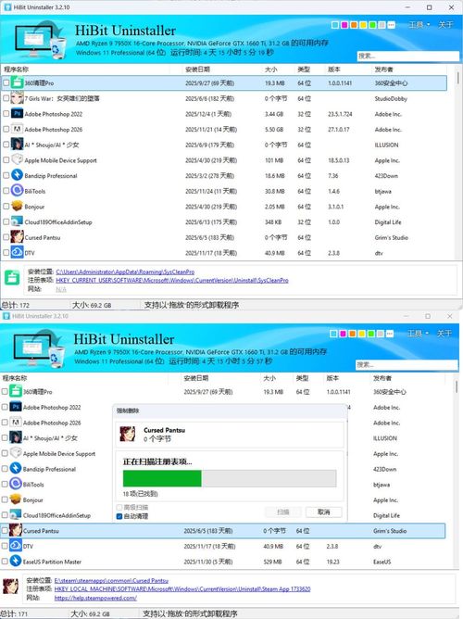463x619 pixels.
Task: Tick Cursed Pantsu checkbox in bottom window
Action: tap(5, 531)
